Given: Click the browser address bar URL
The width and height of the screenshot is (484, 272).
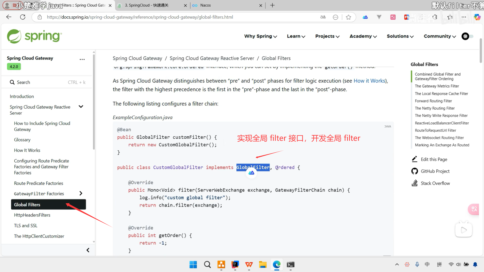Looking at the screenshot, I should [140, 17].
